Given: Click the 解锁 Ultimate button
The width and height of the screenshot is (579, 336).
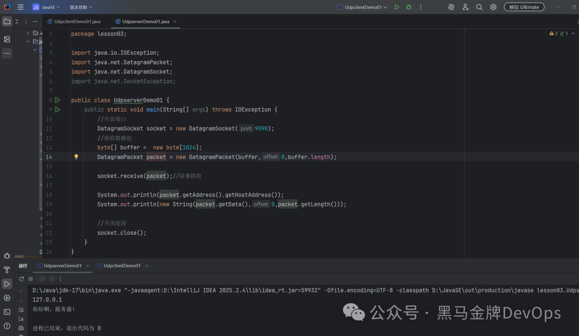Looking at the screenshot, I should click(x=524, y=7).
